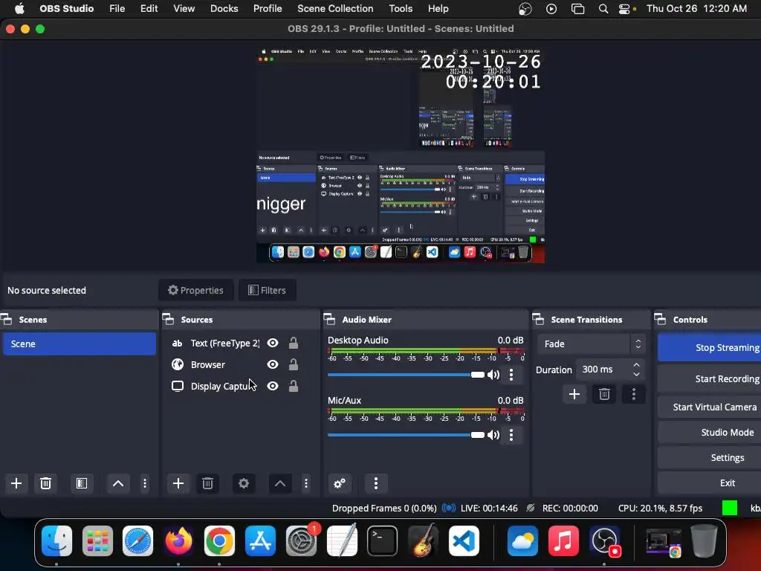Open Spotlight search in menu bar
Image resolution: width=761 pixels, height=571 pixels.
coord(603,9)
